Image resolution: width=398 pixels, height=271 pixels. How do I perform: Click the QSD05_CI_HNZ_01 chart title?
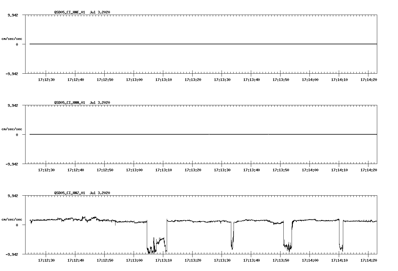point(82,193)
